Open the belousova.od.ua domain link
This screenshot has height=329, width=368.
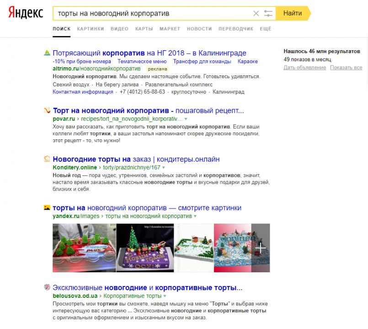(75, 296)
